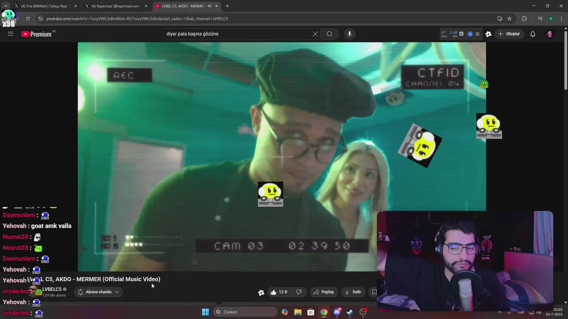Click the Paylaş share button

pos(323,292)
